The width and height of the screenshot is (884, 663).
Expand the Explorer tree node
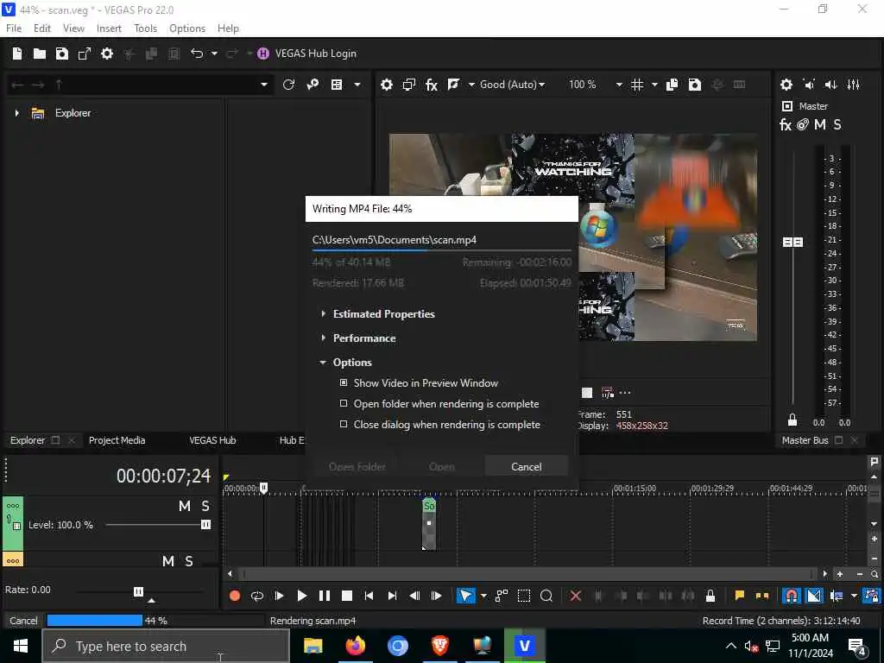pos(17,113)
